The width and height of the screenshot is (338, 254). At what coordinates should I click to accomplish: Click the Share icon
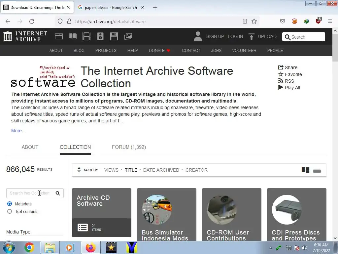coord(281,67)
